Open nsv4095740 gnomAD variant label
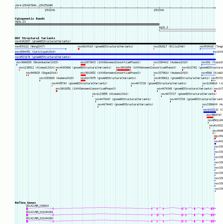223x224 pixels. click(x=79, y=84)
